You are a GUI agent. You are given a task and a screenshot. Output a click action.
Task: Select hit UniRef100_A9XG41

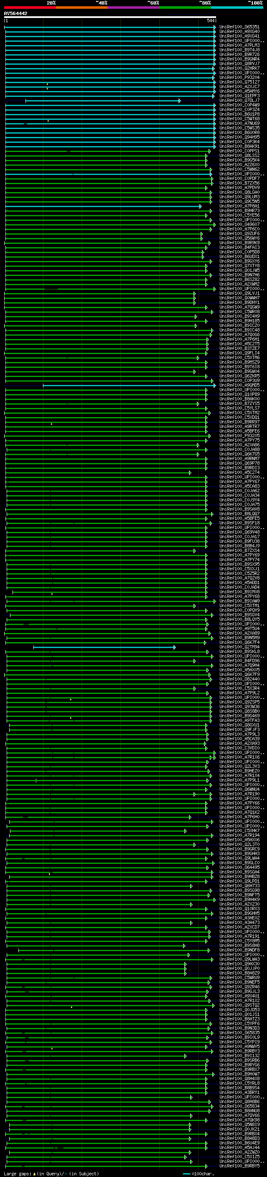239,36
